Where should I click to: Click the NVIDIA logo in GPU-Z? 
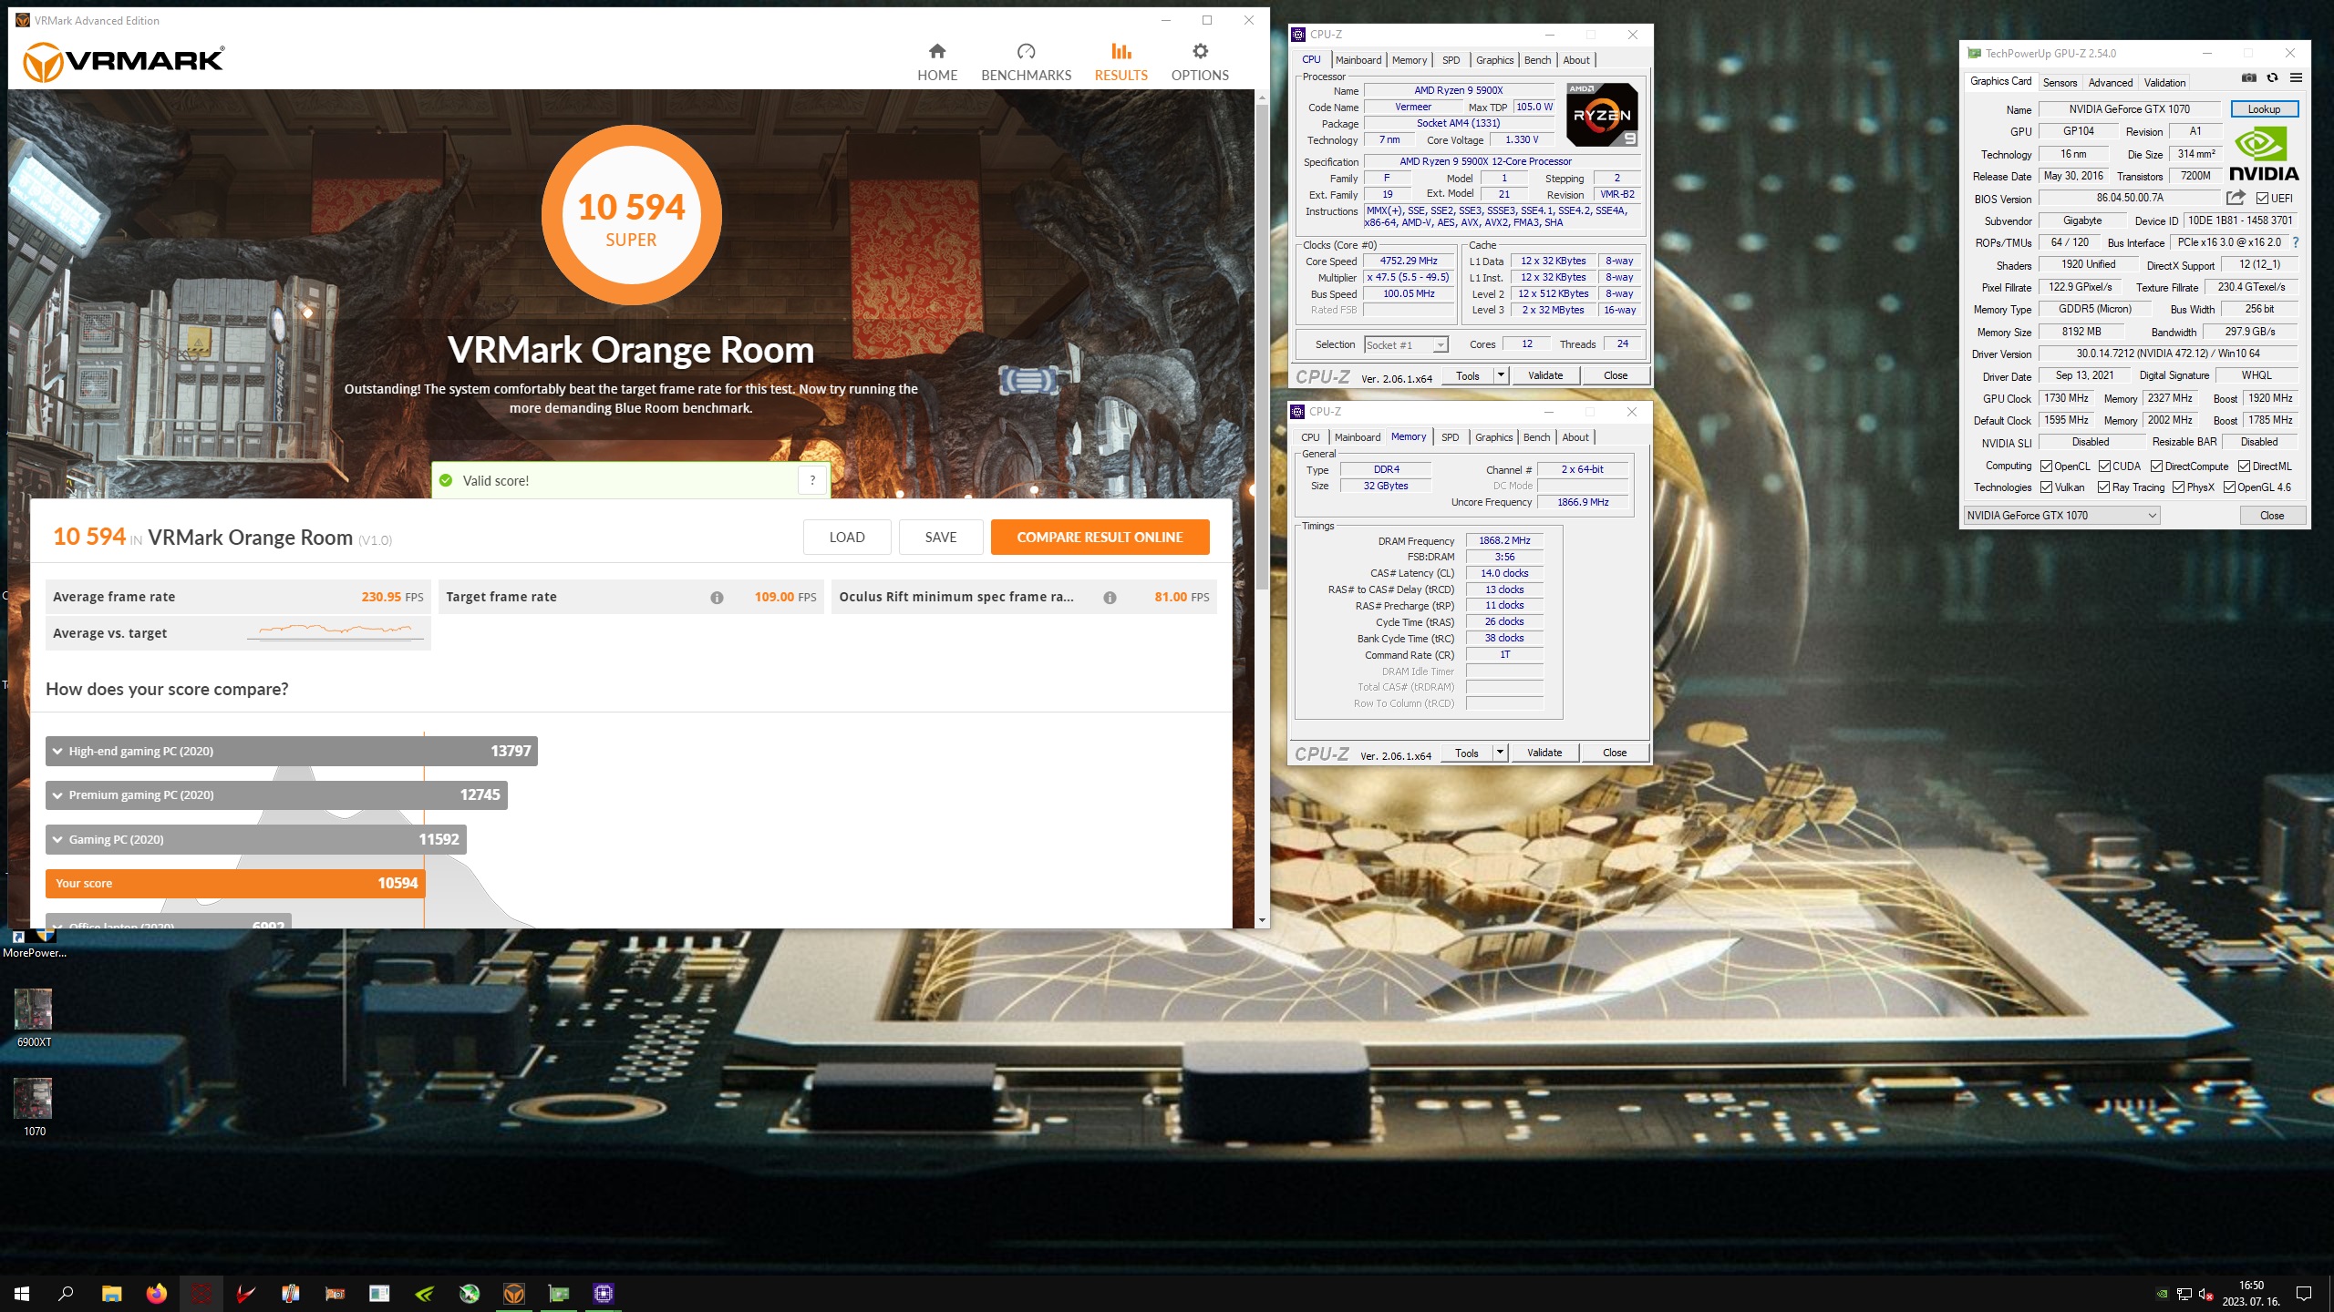click(x=2264, y=154)
